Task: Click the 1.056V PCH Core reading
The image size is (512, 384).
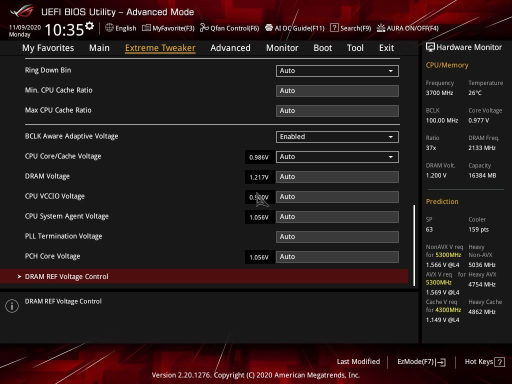Action: coord(259,257)
